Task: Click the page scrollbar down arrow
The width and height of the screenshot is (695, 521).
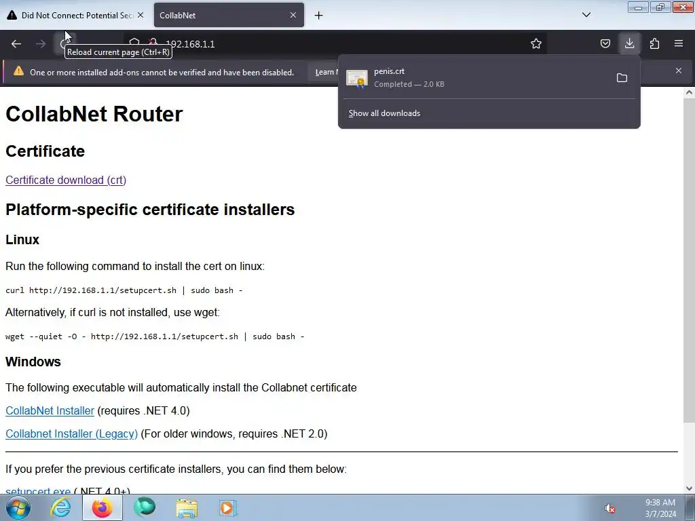Action: pos(689,488)
